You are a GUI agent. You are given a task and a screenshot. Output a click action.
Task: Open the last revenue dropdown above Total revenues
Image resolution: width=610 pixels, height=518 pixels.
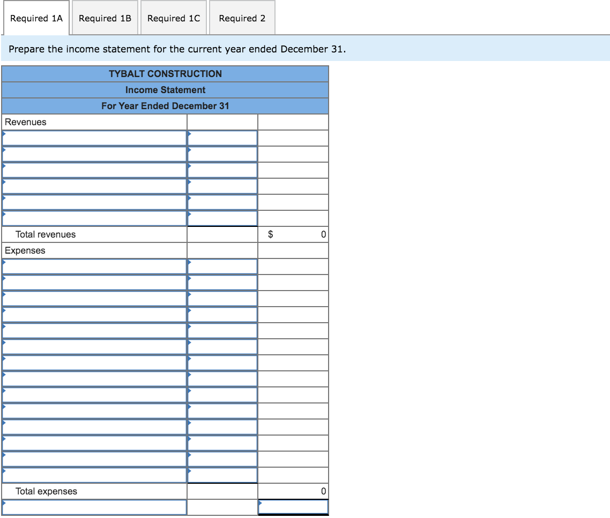(94, 218)
